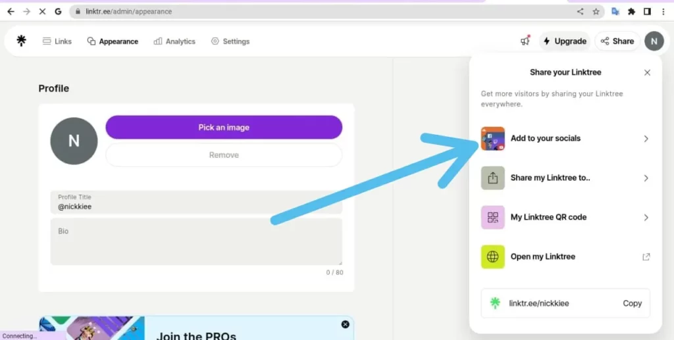This screenshot has width=674, height=340.
Task: Expand Share my Linktree to chevron
Action: [x=646, y=178]
